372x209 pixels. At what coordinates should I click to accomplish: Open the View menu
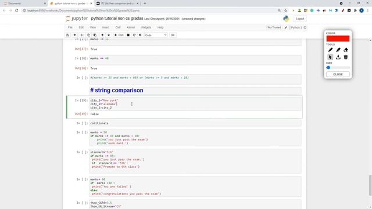[93, 27]
